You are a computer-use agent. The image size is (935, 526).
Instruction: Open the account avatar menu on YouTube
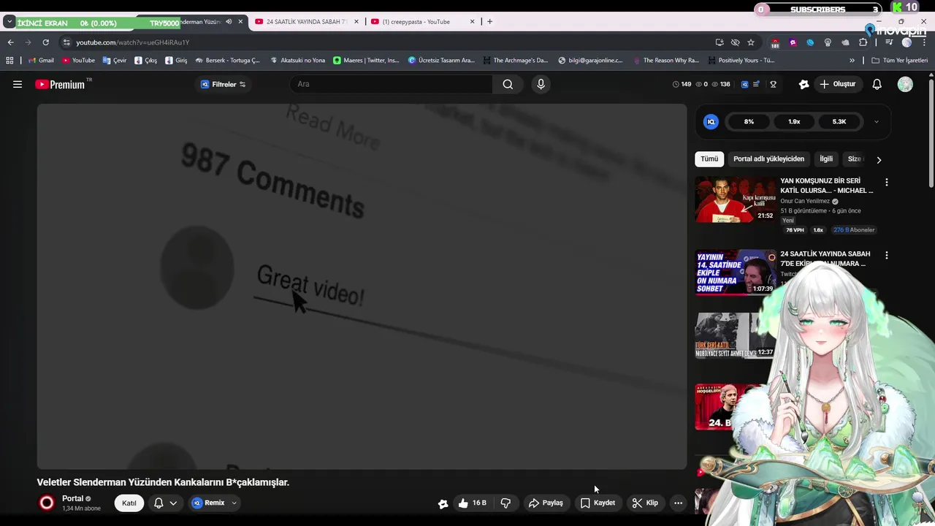tap(905, 84)
